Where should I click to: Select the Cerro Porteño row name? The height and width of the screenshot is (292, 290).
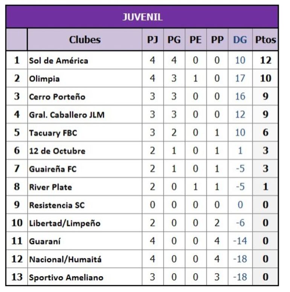tap(57, 97)
